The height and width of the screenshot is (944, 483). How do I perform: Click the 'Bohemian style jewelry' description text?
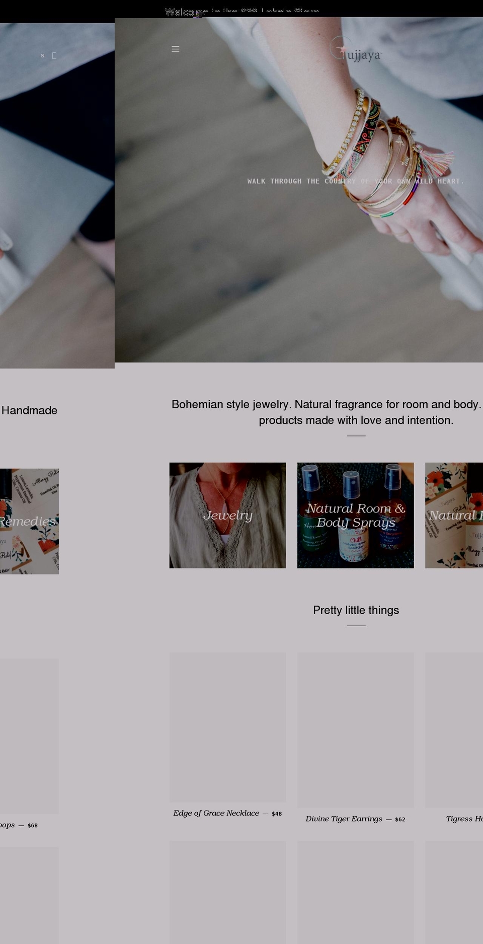(x=327, y=412)
